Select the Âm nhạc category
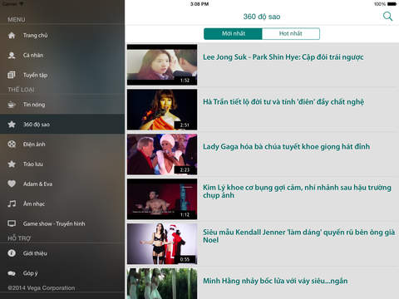 tap(62, 203)
